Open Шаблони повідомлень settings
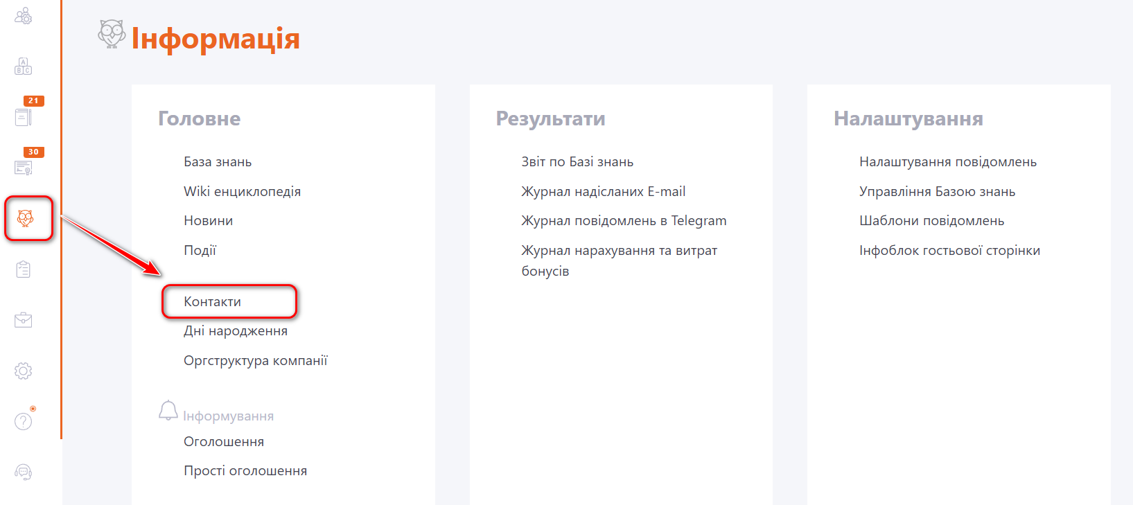The image size is (1133, 505). point(931,221)
